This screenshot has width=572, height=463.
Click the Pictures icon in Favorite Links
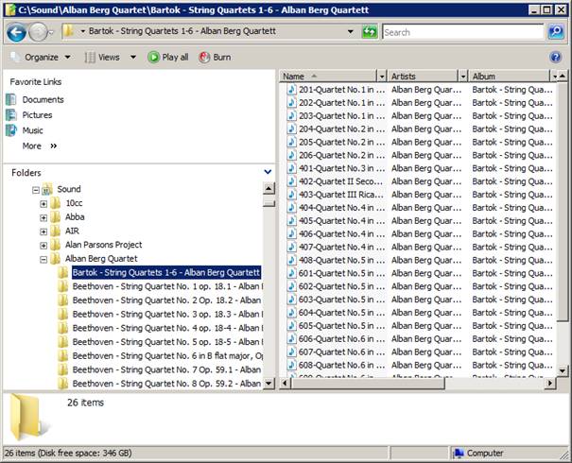pyautogui.click(x=12, y=115)
